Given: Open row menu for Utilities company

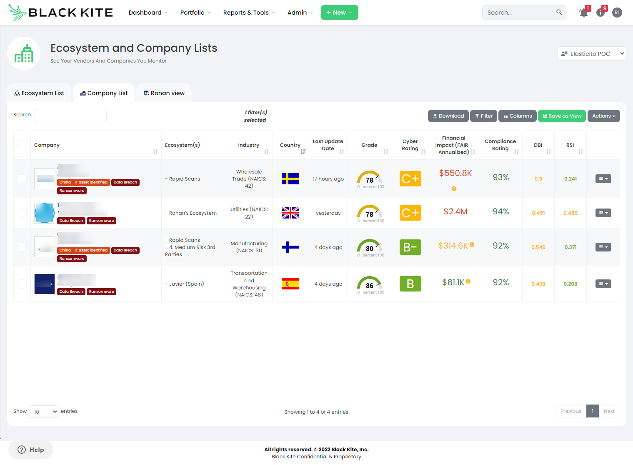Looking at the screenshot, I should pos(603,213).
